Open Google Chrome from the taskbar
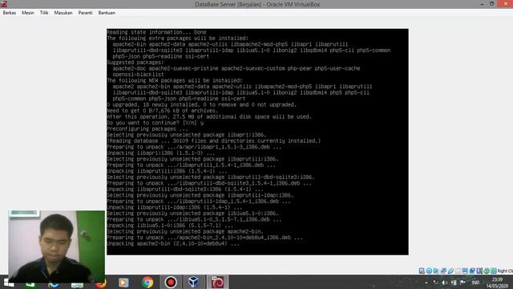 pyautogui.click(x=147, y=282)
